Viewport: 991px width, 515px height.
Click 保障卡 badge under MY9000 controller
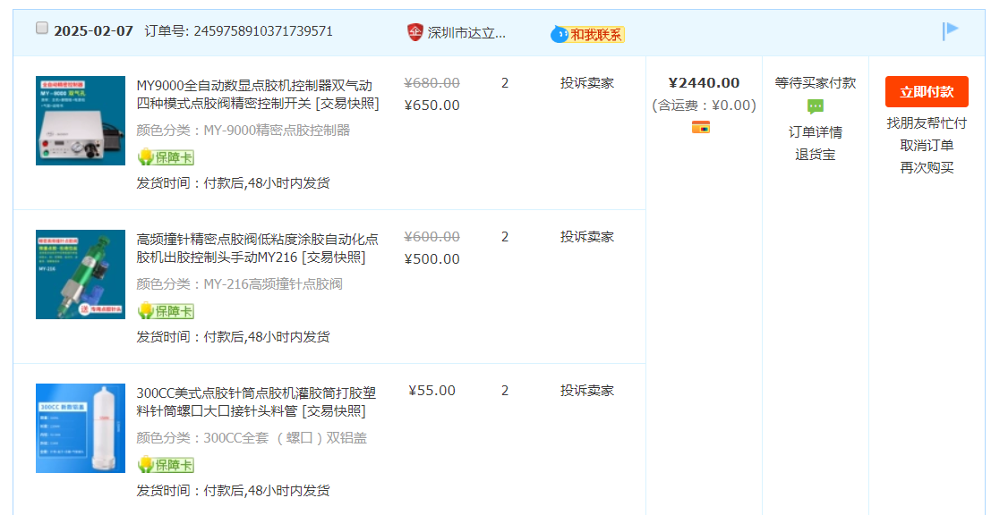coord(166,157)
